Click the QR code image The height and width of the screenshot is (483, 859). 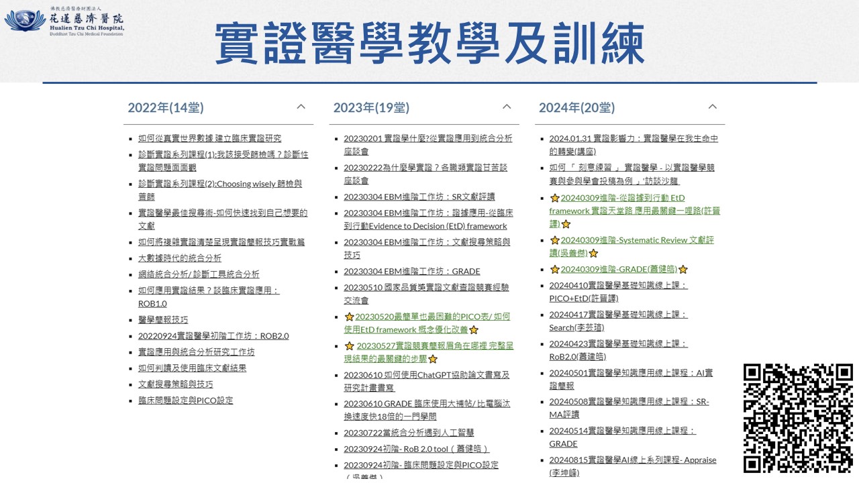[x=798, y=418]
